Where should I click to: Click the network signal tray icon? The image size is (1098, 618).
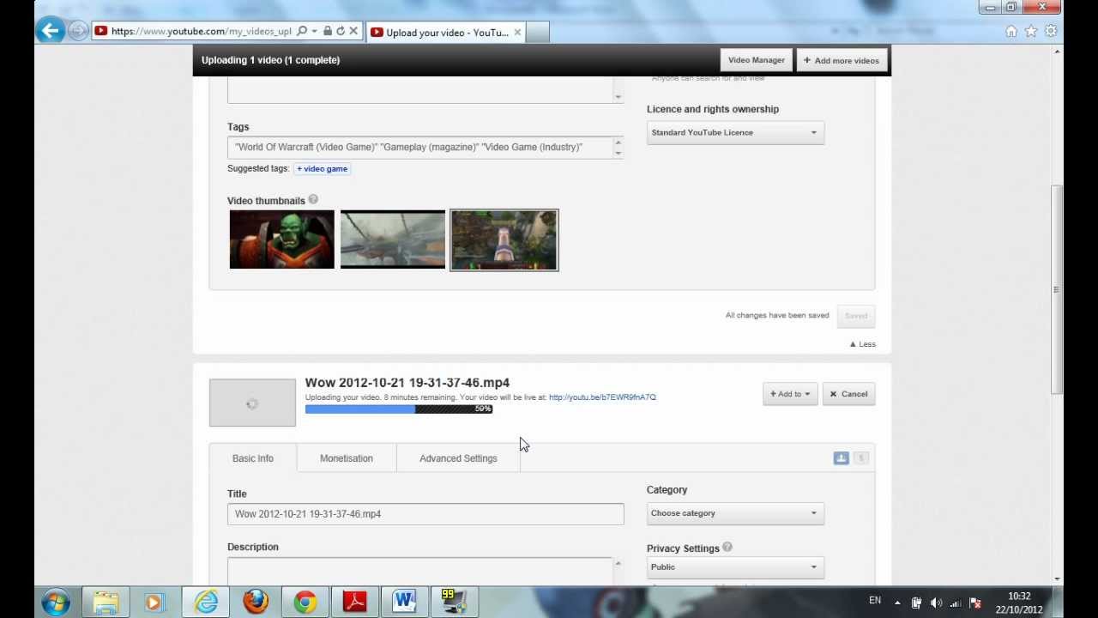click(955, 603)
